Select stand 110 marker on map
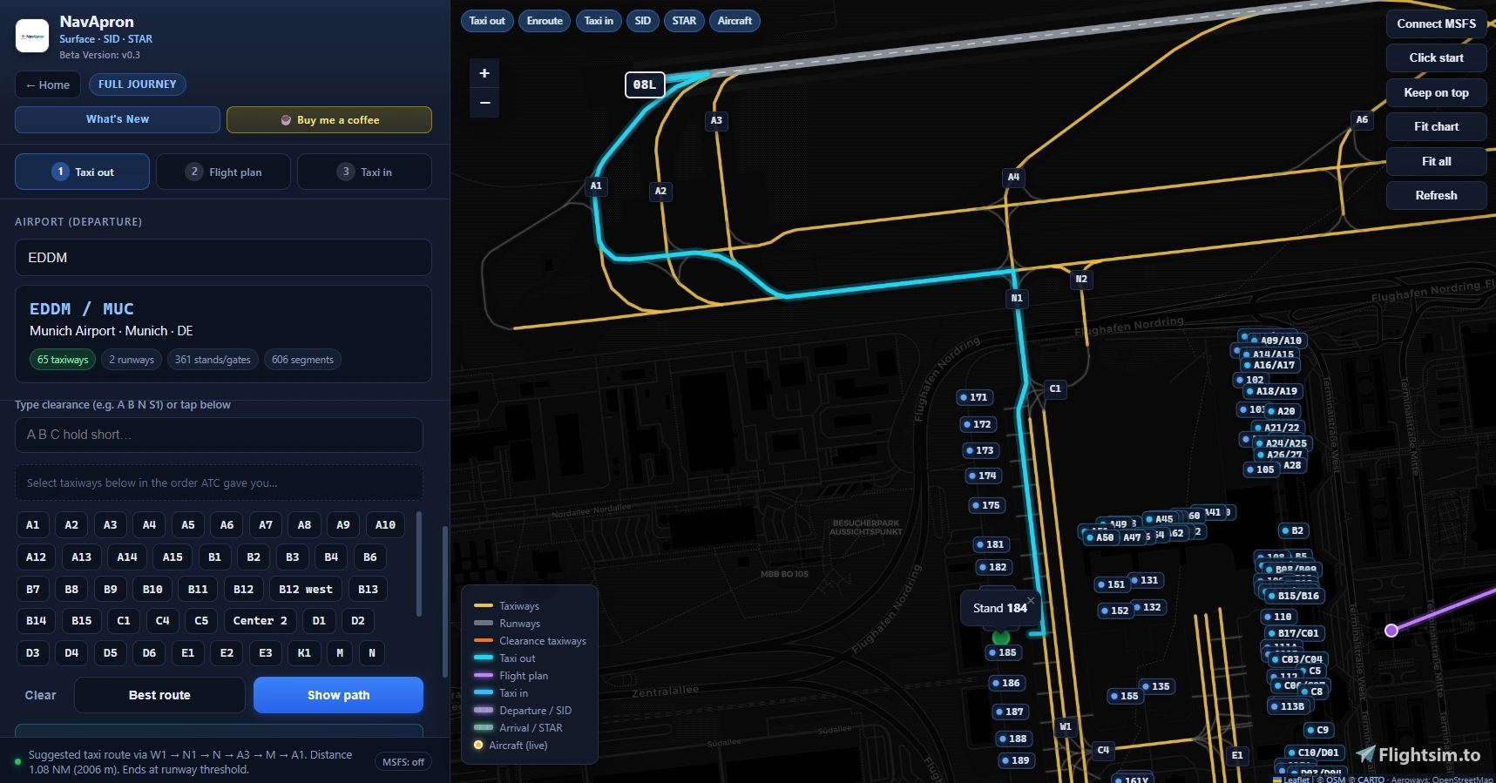Image resolution: width=1496 pixels, height=783 pixels. pyautogui.click(x=1278, y=617)
